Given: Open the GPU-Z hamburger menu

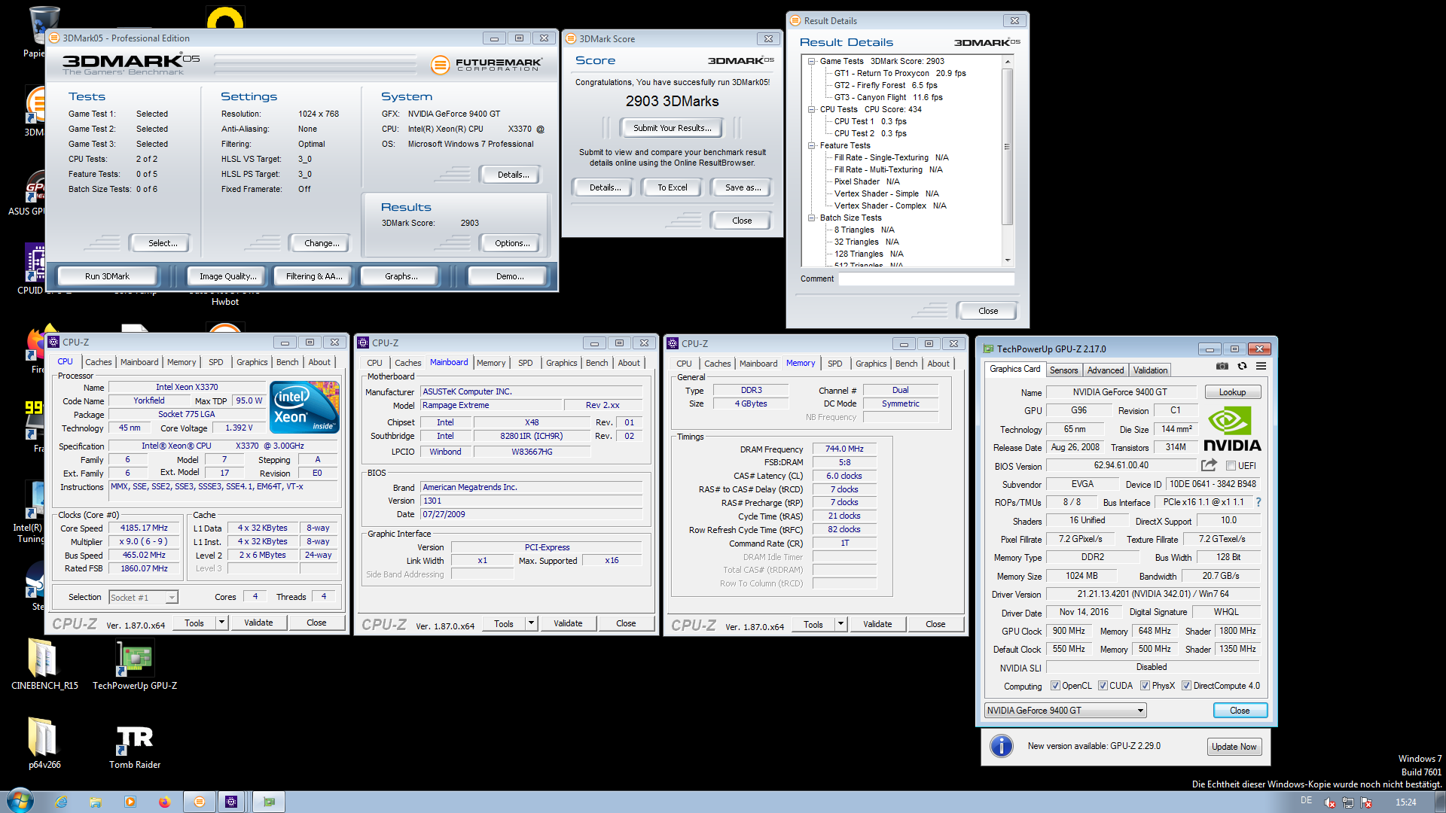Looking at the screenshot, I should point(1261,367).
